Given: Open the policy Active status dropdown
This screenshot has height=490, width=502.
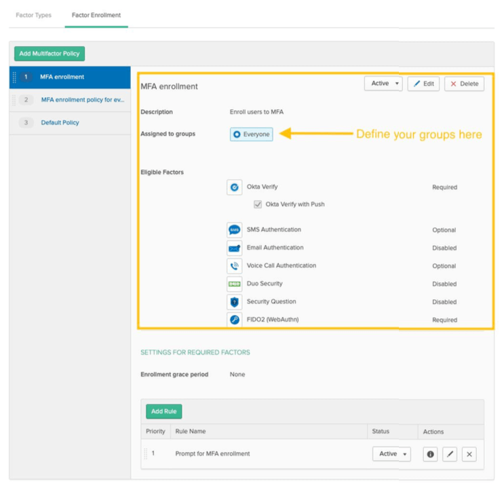Looking at the screenshot, I should (x=383, y=83).
